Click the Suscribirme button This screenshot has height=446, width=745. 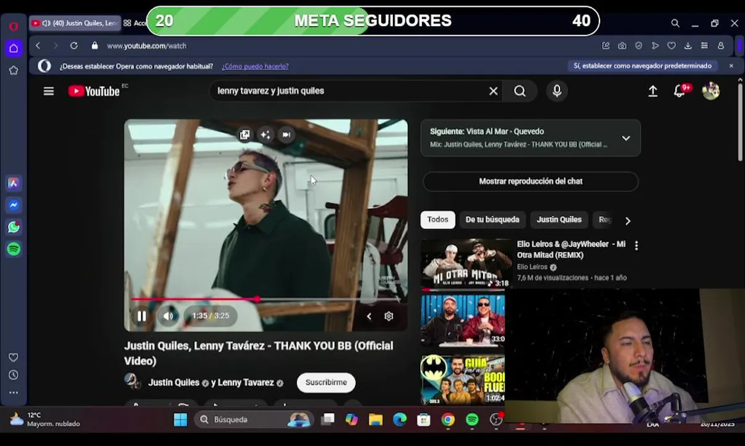(x=326, y=382)
